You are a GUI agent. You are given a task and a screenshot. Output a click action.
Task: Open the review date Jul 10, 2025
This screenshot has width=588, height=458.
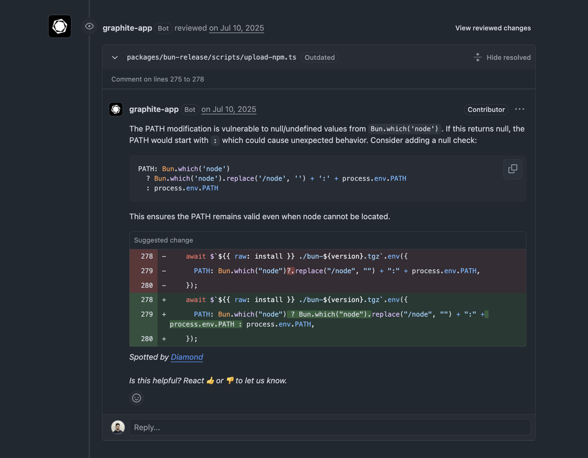236,28
